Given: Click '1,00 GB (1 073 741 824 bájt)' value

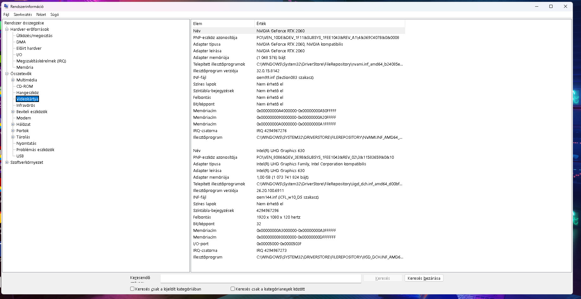Looking at the screenshot, I should [x=283, y=177].
